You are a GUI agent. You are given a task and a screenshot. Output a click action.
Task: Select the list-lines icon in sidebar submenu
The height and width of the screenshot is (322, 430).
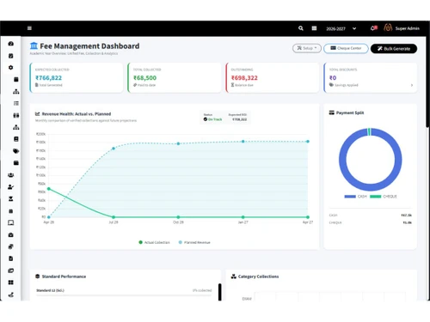[16, 103]
